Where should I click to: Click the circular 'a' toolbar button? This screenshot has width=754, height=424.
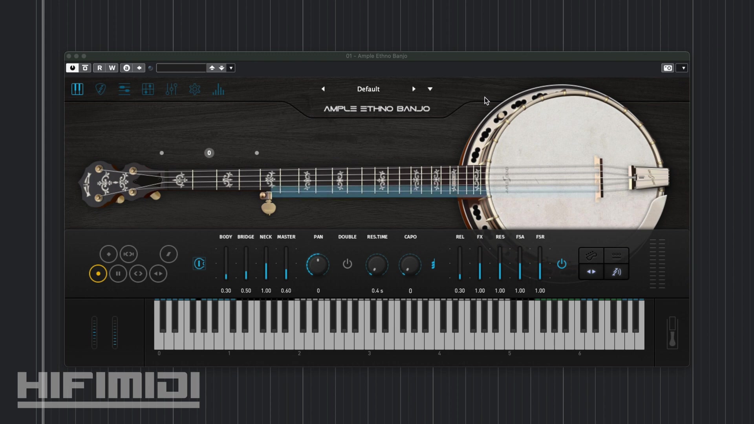[126, 68]
